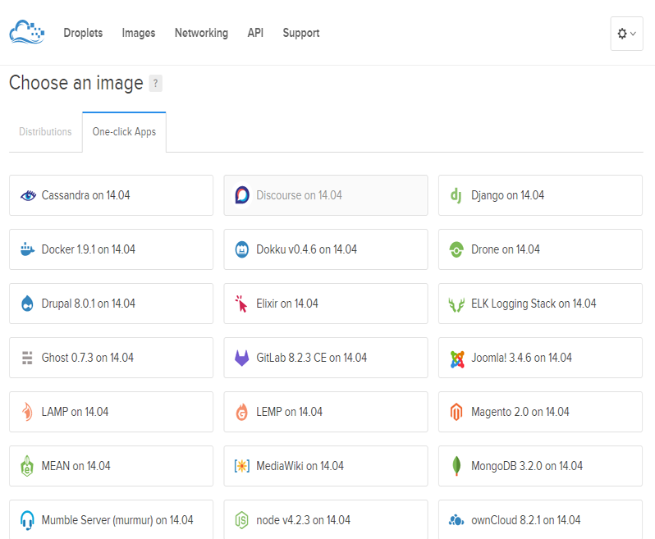
Task: Click the Discourse logo icon
Action: (242, 195)
